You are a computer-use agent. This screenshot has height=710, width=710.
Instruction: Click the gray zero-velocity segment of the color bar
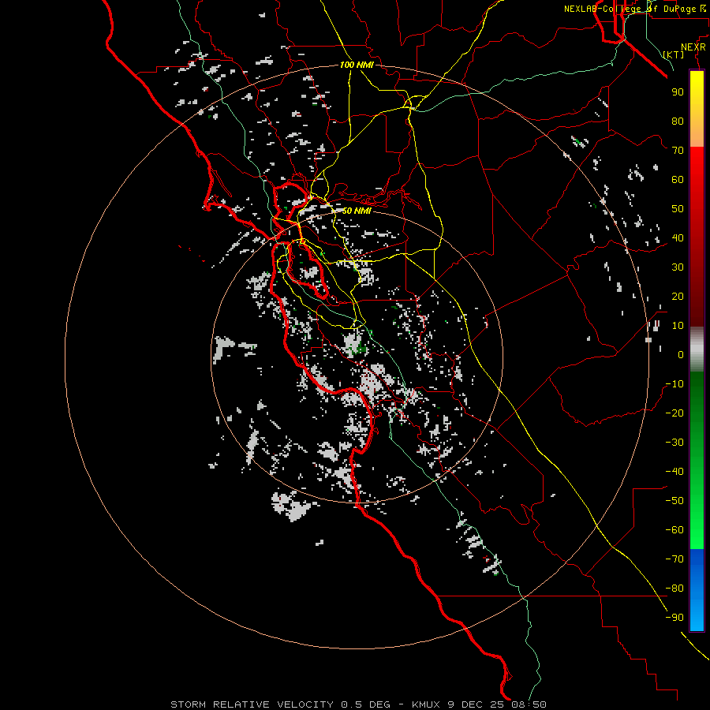pos(697,349)
